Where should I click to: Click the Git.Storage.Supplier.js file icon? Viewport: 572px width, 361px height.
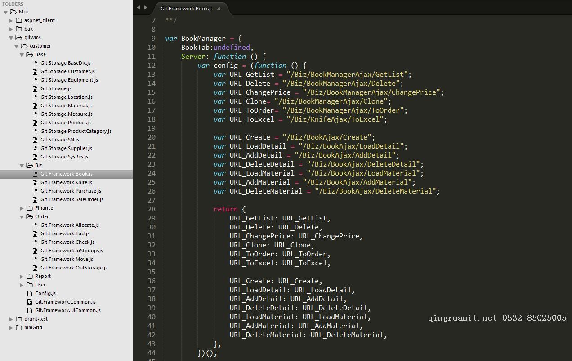(35, 148)
